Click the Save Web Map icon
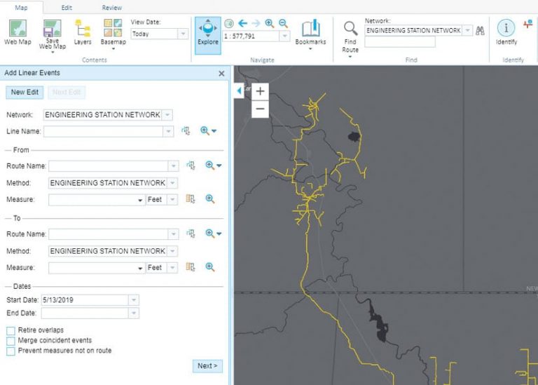Image resolution: width=538 pixels, height=385 pixels. pyautogui.click(x=52, y=28)
